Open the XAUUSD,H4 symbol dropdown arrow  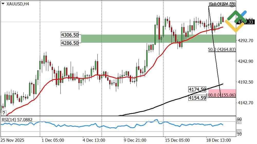3,4
